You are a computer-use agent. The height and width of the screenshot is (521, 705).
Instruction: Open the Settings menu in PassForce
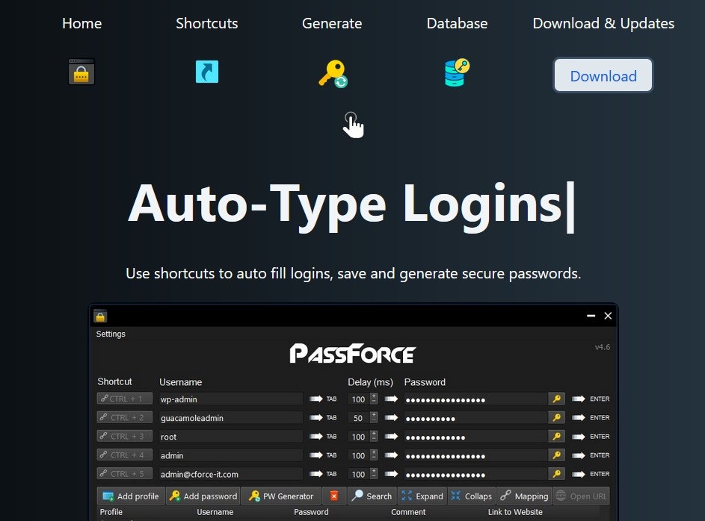click(x=111, y=334)
